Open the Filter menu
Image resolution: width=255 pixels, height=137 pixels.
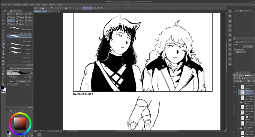click(x=45, y=5)
